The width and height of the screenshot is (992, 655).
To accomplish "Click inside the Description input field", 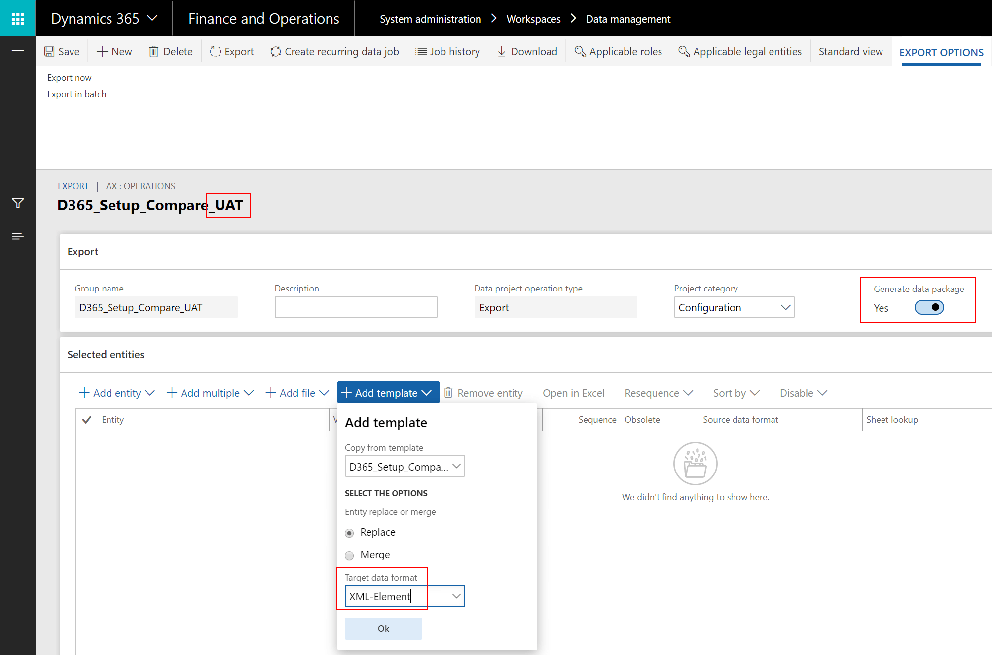I will [x=356, y=307].
